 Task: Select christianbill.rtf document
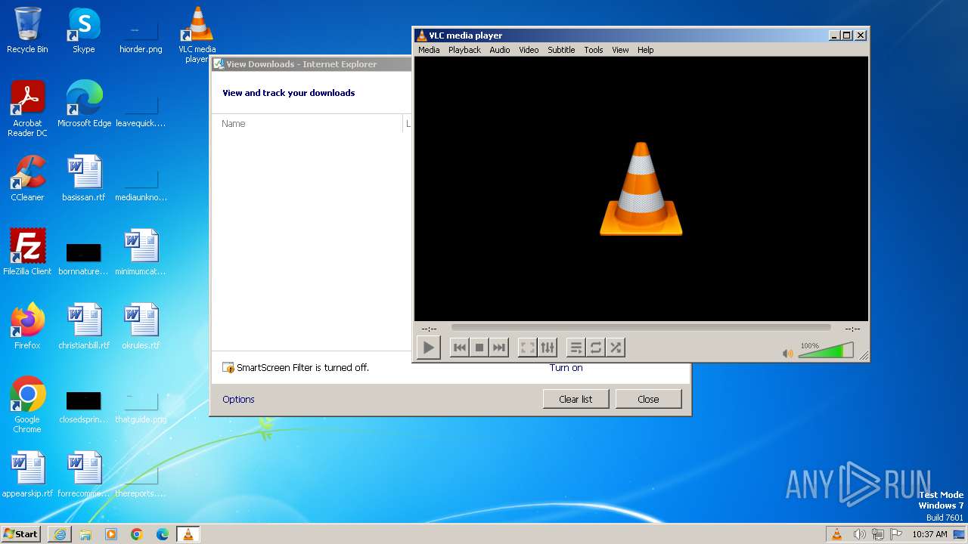click(84, 327)
